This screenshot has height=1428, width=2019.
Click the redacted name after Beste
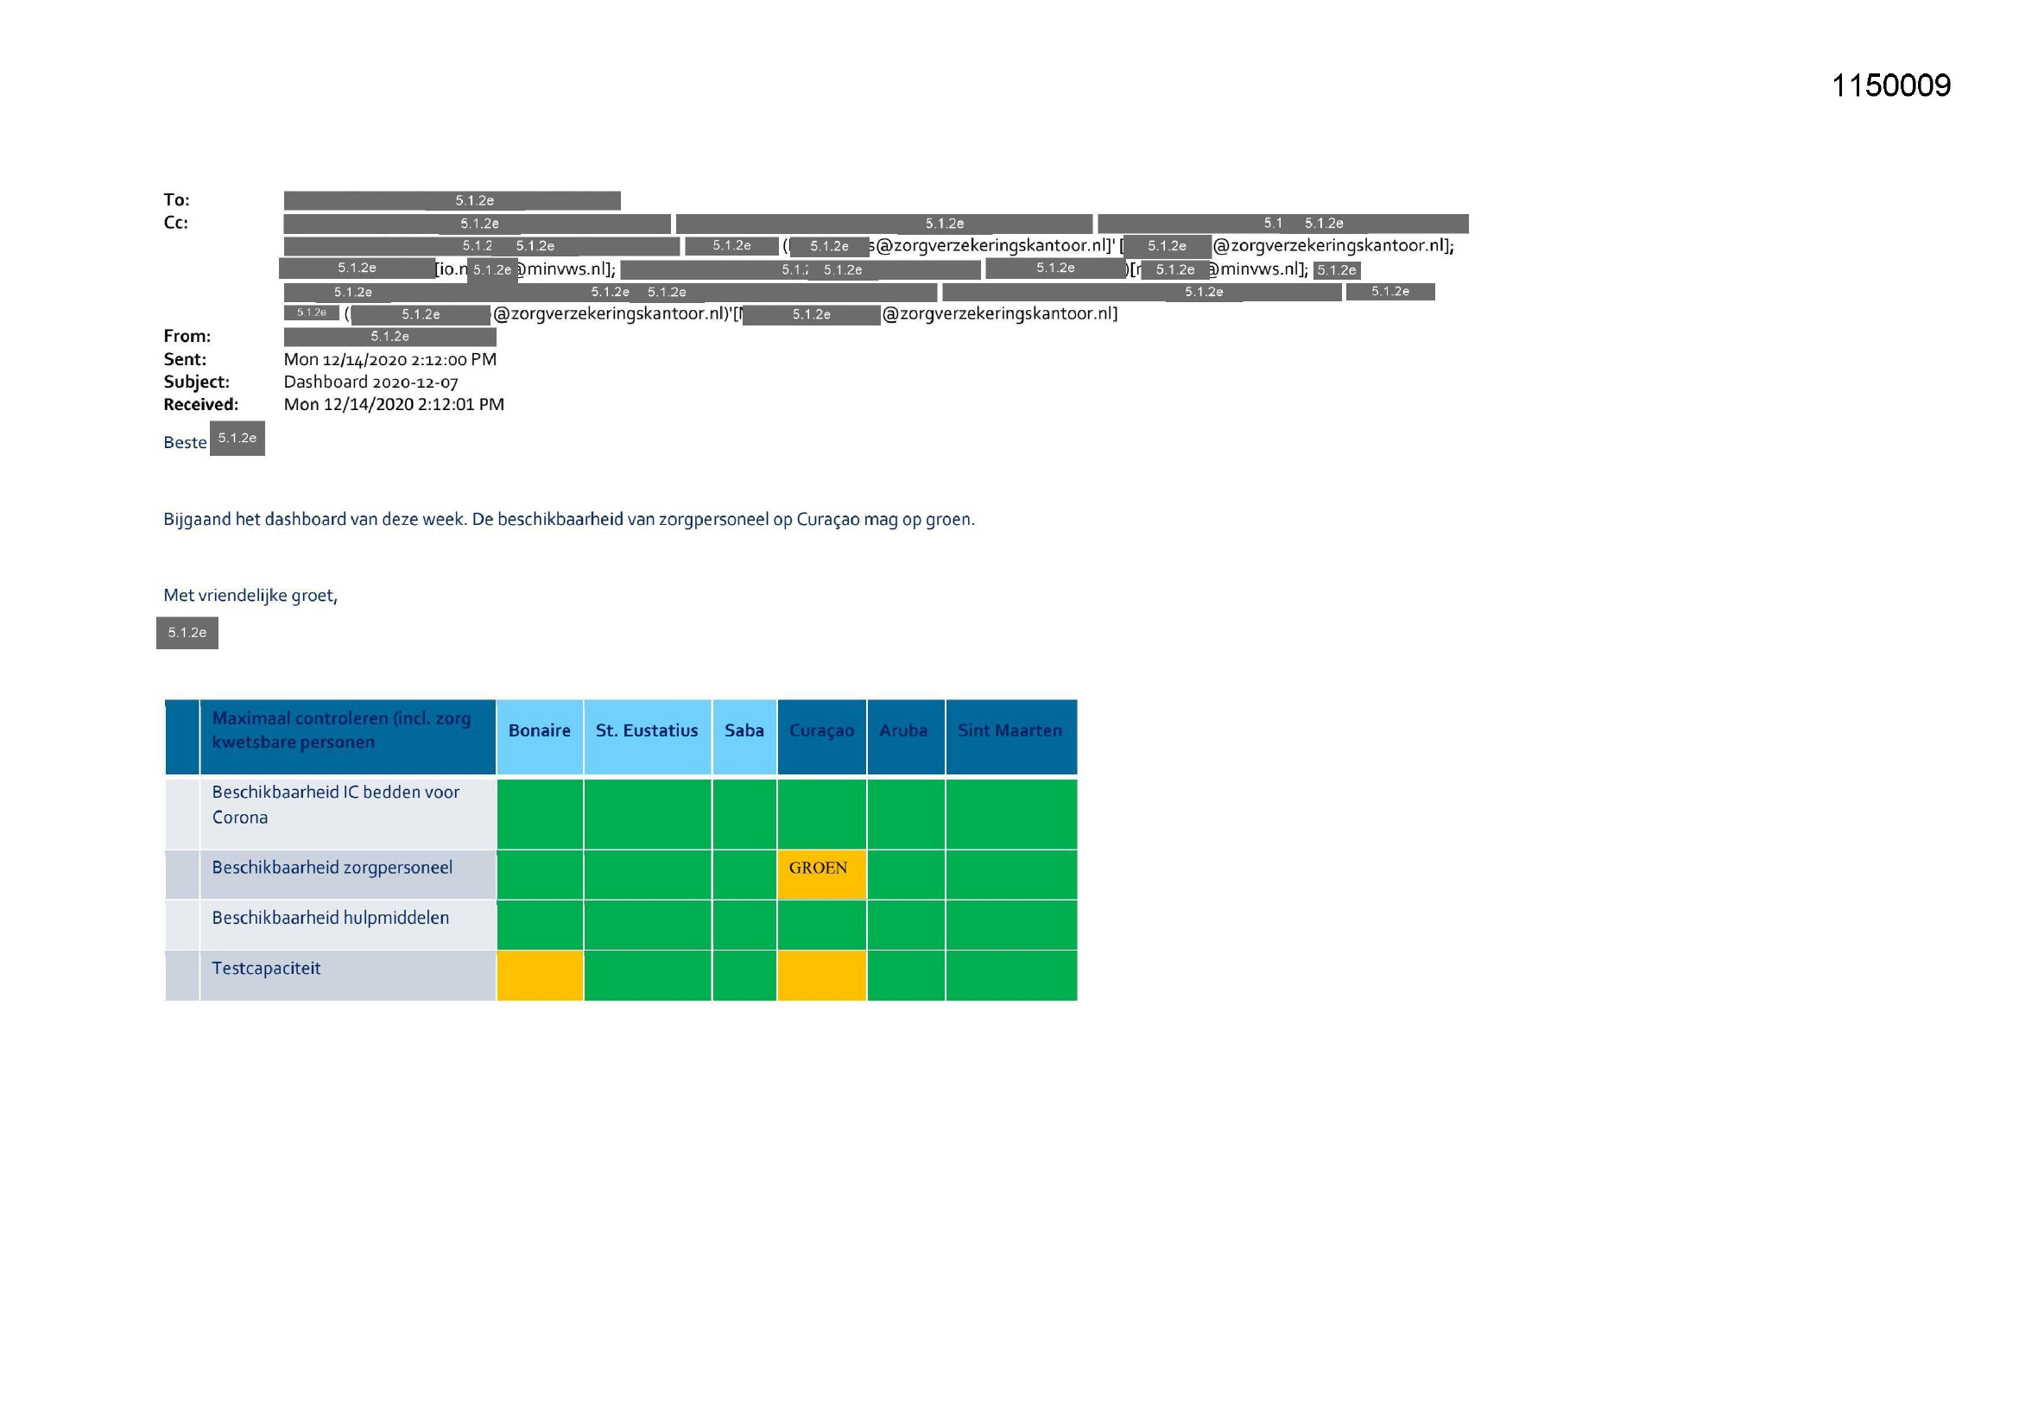(x=237, y=438)
